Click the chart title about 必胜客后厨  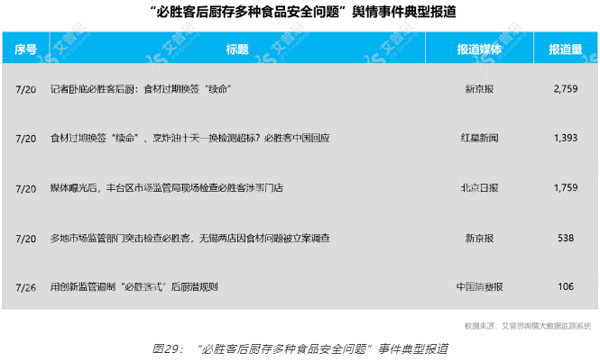303,12
